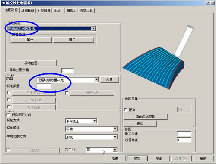216x164 pixels.
Task: Click the 曲面边线控制 button
Action: 146,117
